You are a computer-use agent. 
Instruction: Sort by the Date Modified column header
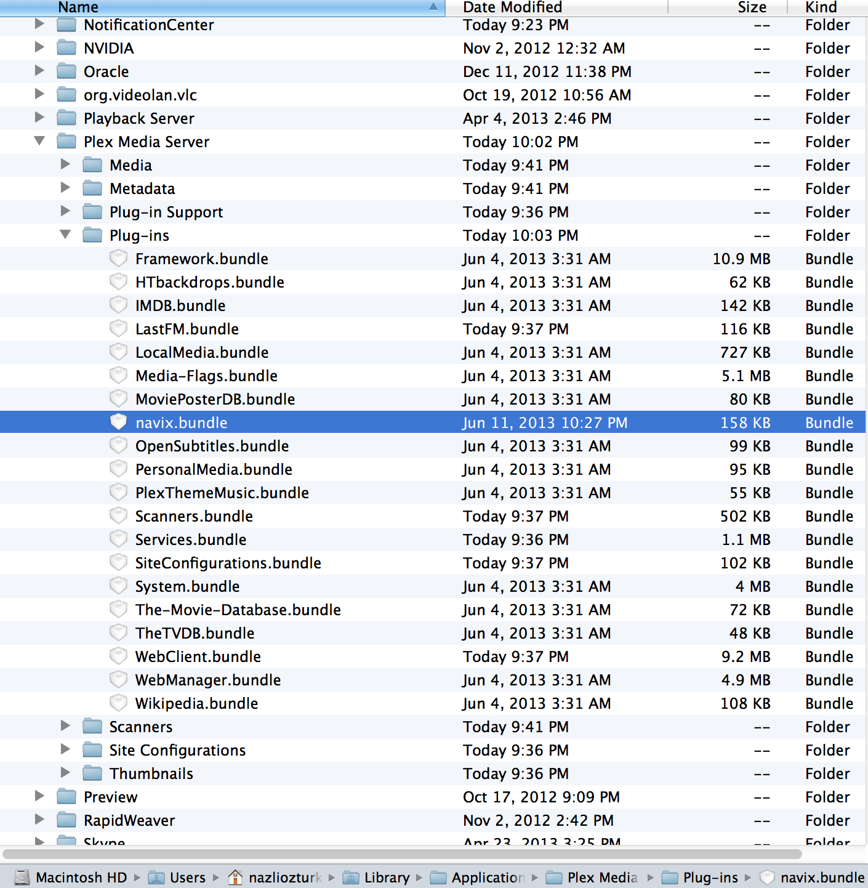557,7
